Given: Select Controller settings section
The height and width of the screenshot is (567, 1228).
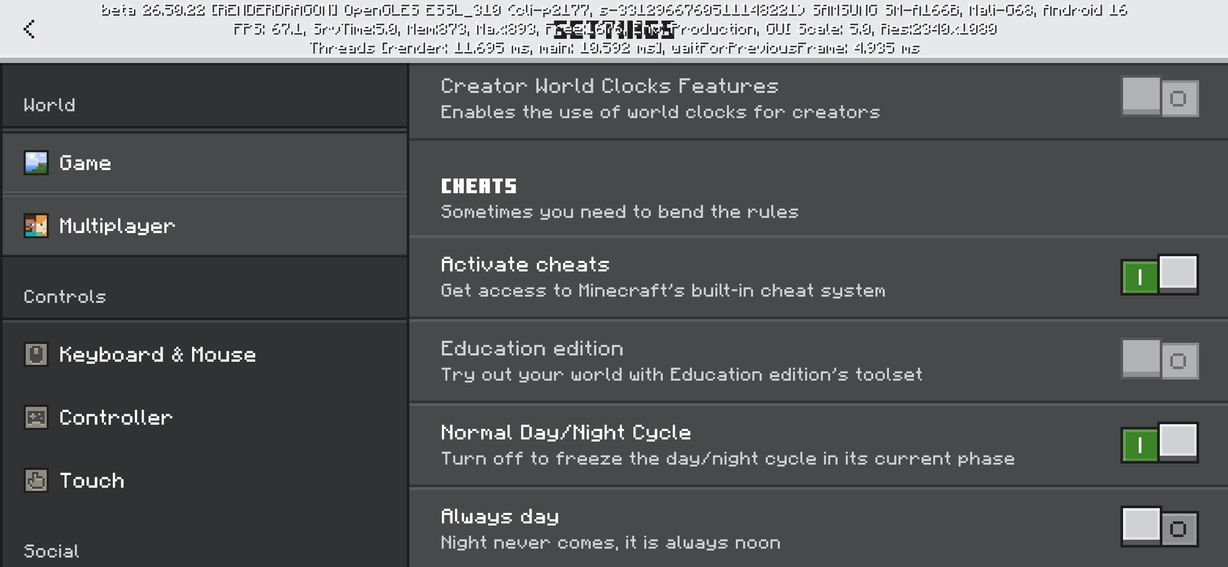Looking at the screenshot, I should pos(205,417).
